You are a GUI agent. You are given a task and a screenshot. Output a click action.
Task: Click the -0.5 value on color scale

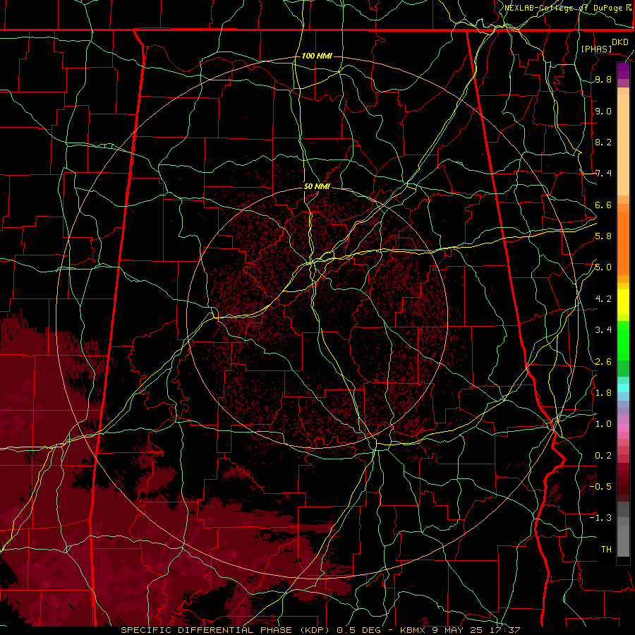tap(600, 486)
